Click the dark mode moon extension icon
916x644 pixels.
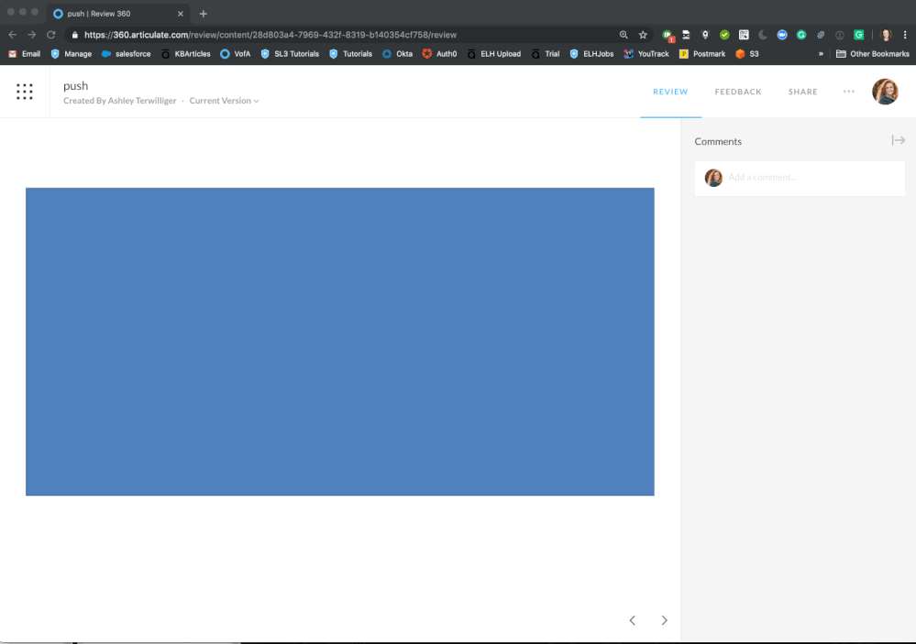click(x=762, y=35)
